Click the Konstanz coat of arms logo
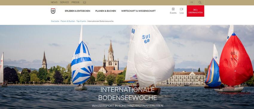Screen dimensions: 254x109 pos(53,11)
